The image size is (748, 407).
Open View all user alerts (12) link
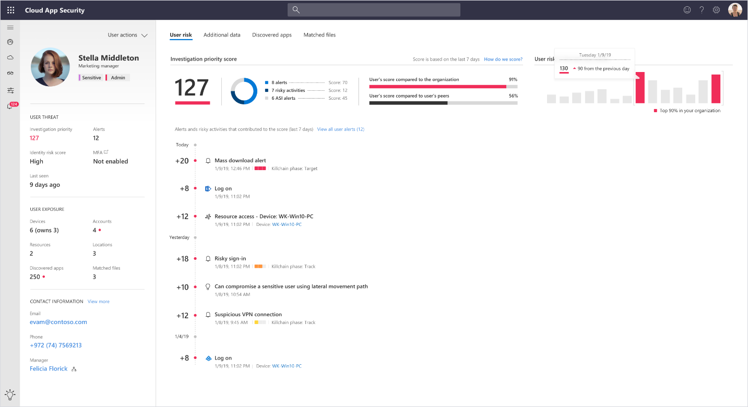click(x=340, y=129)
